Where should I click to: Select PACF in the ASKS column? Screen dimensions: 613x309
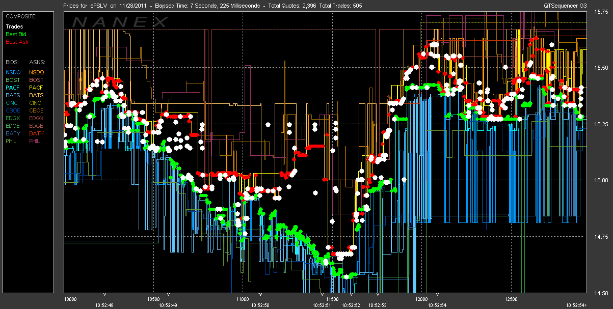(x=37, y=88)
